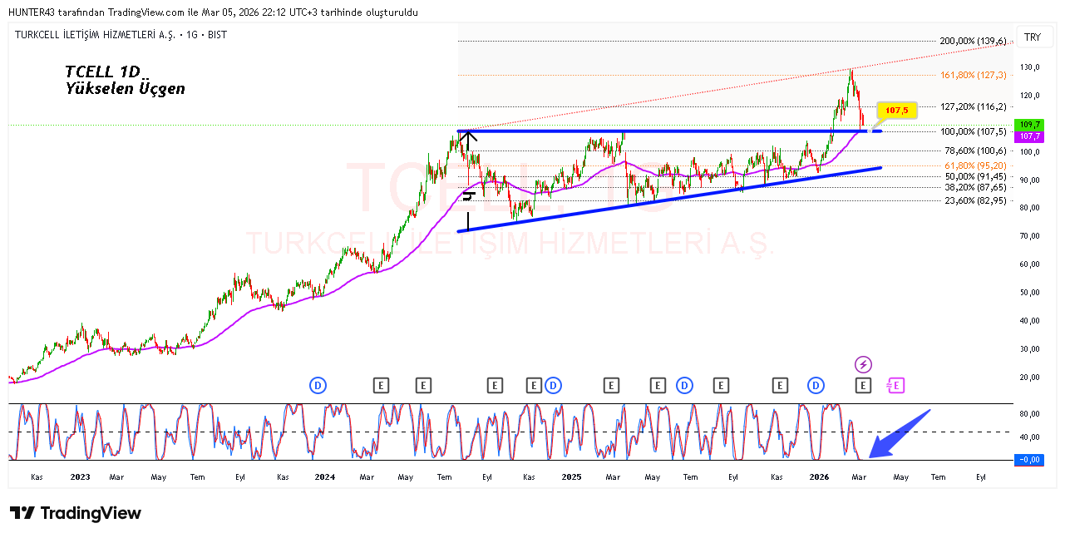Click the pink upcoming earnings E icon
This screenshot has width=1065, height=538.
click(895, 385)
